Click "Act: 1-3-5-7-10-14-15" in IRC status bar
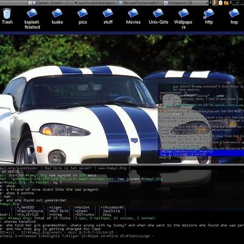The height and width of the screenshot is (244, 244). 91,232
